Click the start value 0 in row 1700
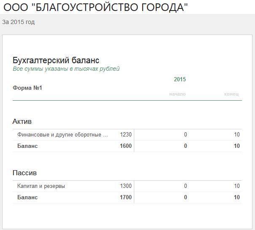The width and height of the screenshot is (255, 230). pos(185,197)
